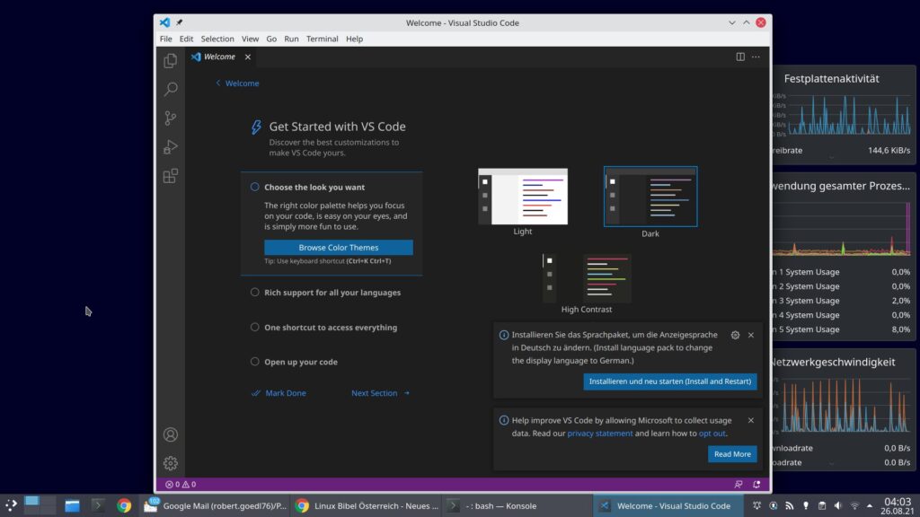Click the VS Code logo in title bar
Screen dimensions: 920x517
165,22
